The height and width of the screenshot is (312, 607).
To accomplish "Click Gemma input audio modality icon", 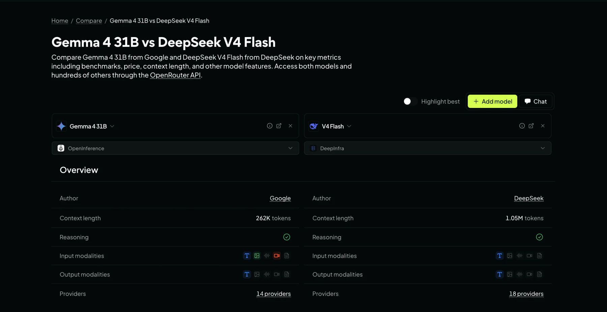I will point(267,256).
